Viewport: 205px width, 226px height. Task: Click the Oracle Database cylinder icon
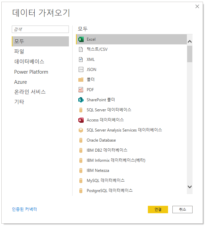81,140
